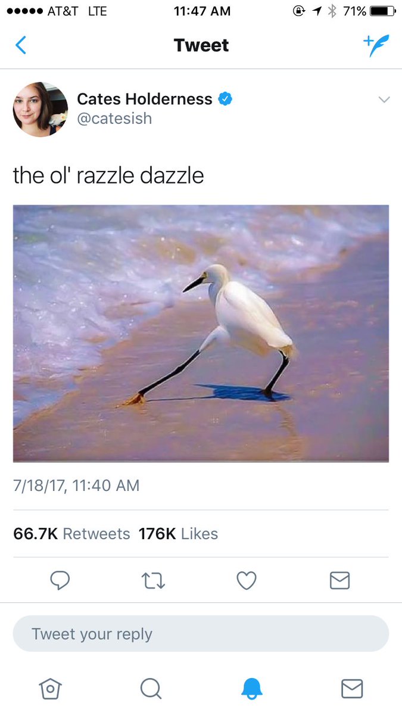The image size is (402, 715).
Task: Tap the verified blue checkmark badge
Action: click(x=225, y=99)
